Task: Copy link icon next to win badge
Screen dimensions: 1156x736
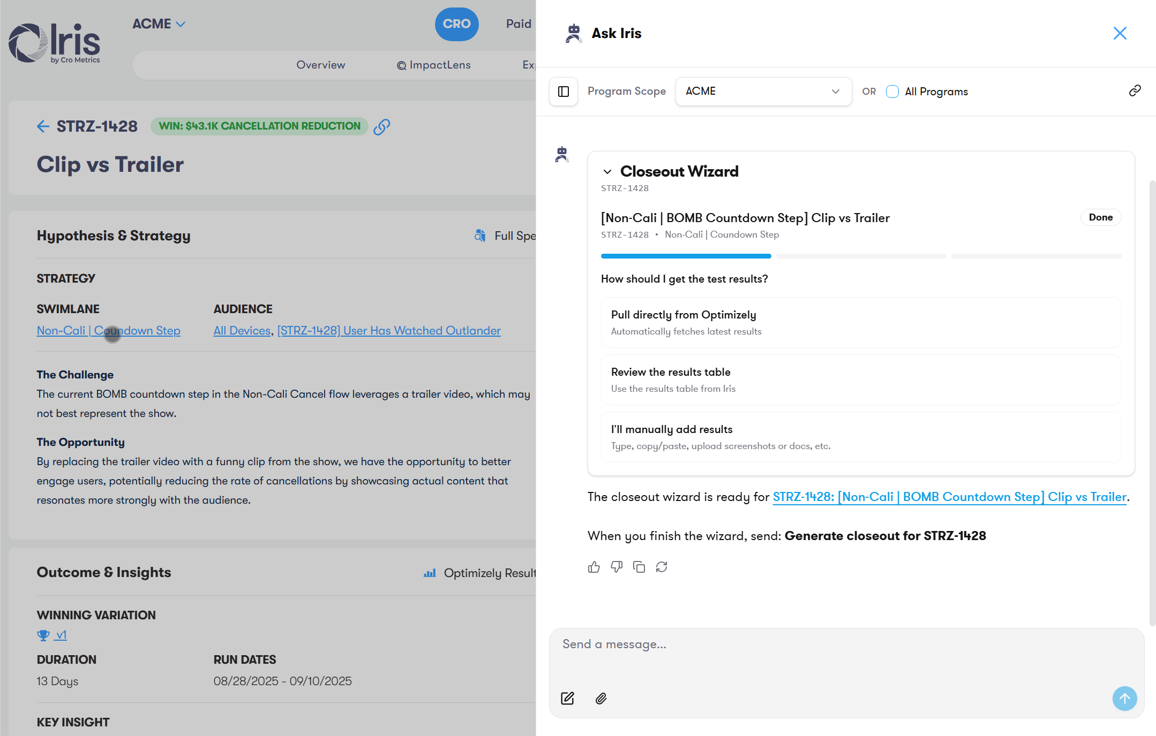Action: 381,127
